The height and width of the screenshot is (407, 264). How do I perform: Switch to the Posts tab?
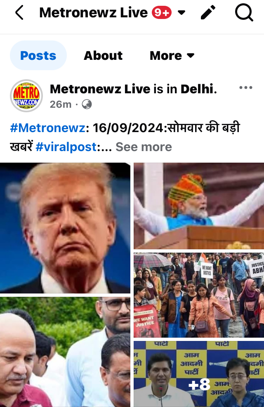38,56
